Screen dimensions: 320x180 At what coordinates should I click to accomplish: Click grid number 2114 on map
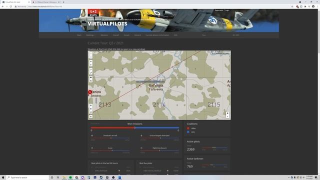[159, 105]
